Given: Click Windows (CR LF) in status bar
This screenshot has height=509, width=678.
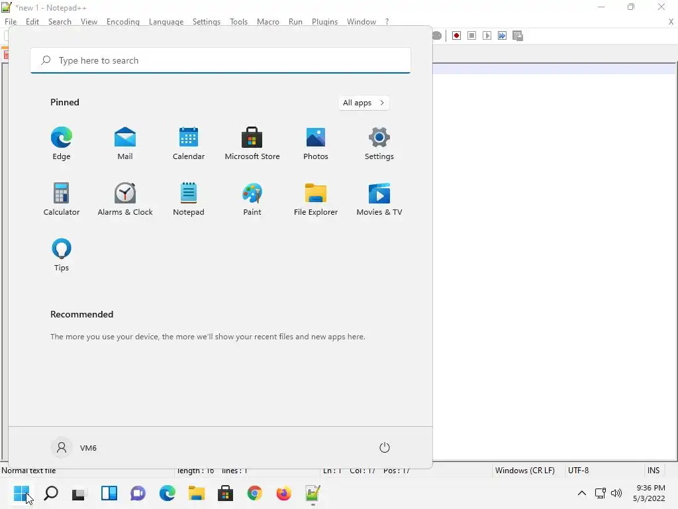Looking at the screenshot, I should tap(525, 471).
